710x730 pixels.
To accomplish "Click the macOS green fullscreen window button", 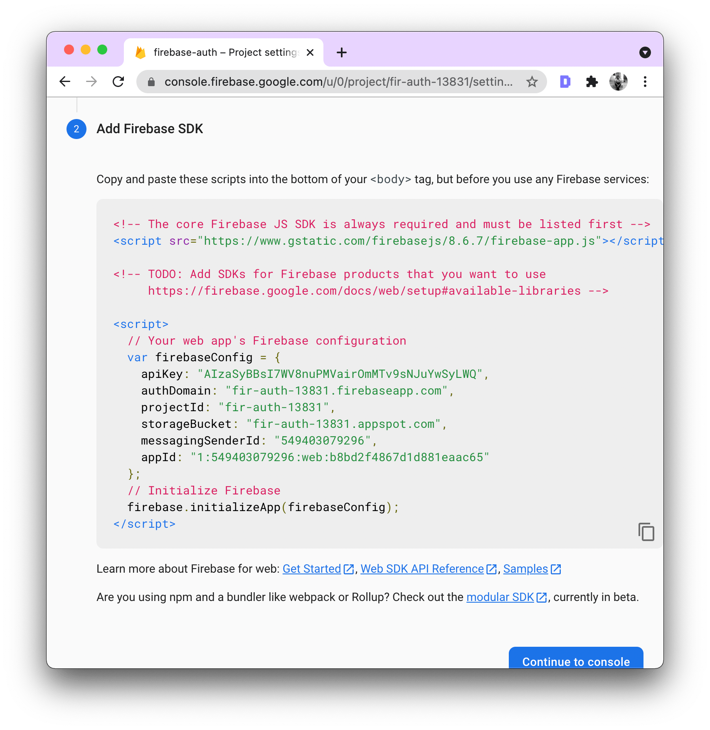I will click(102, 50).
